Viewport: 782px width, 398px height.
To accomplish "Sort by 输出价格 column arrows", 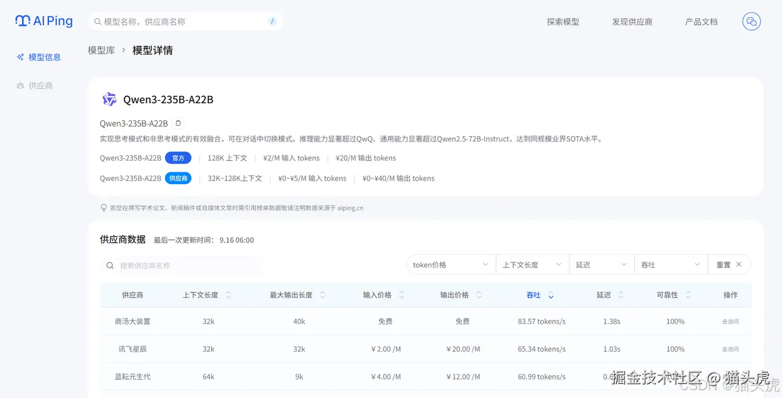I will (479, 295).
